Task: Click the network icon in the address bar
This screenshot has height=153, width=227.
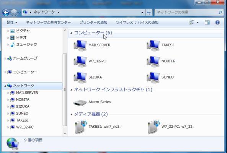Action: pyautogui.click(x=25, y=12)
